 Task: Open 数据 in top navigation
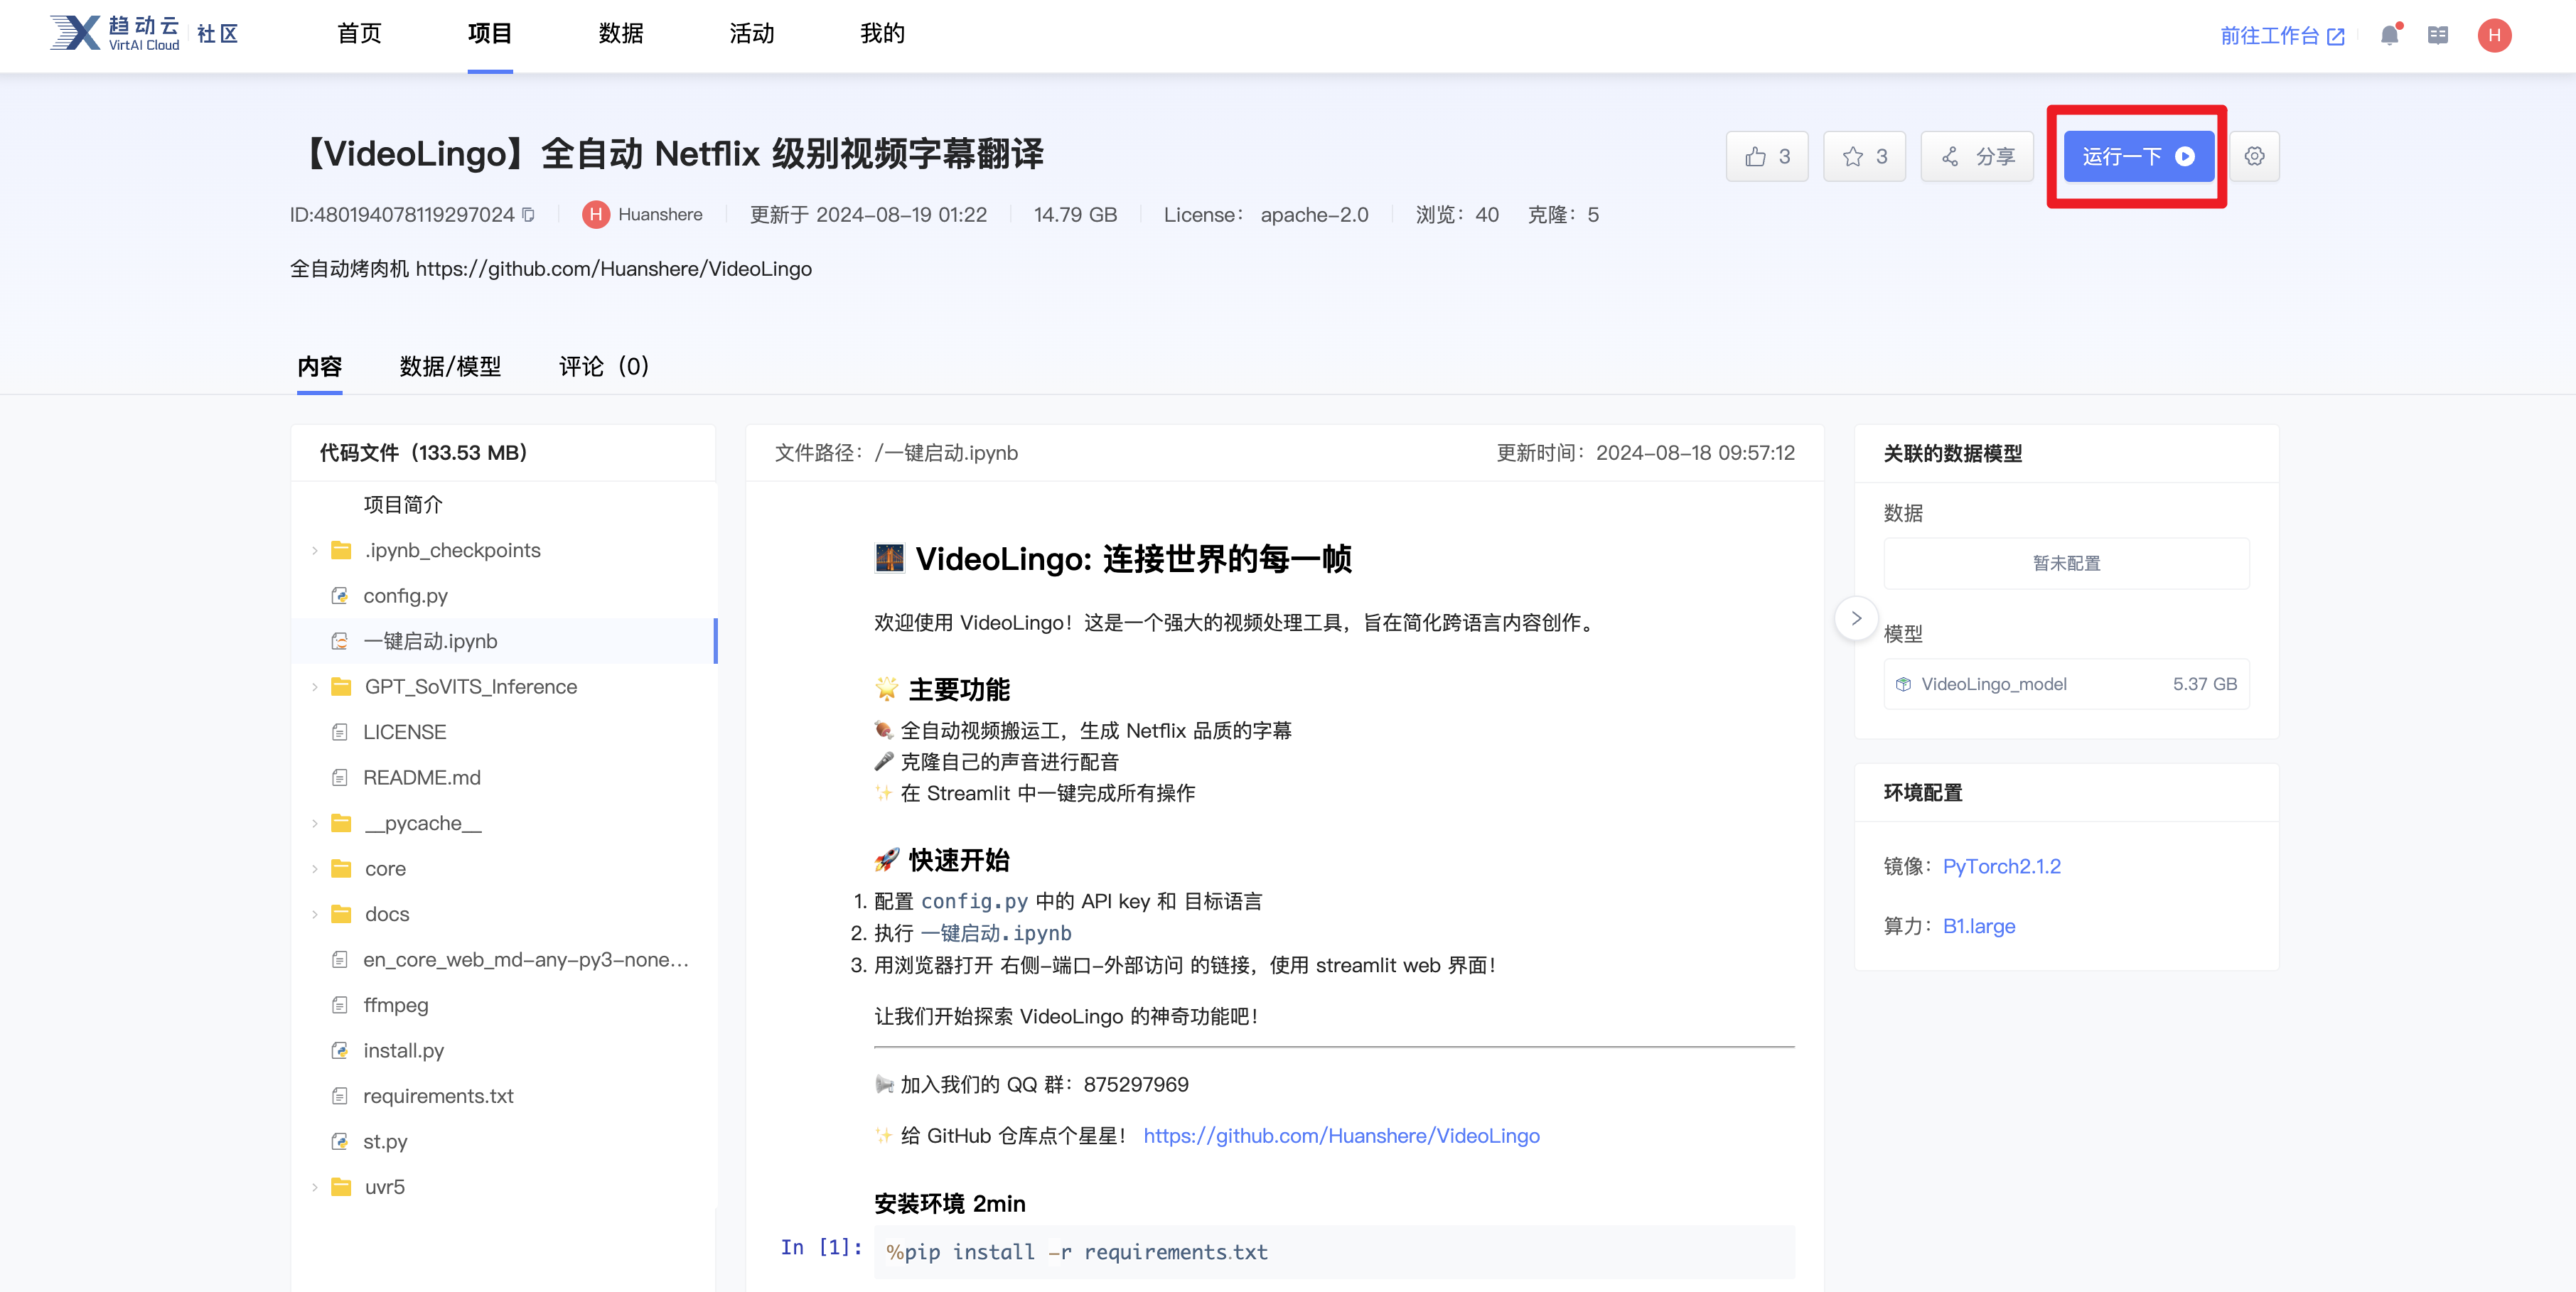(x=621, y=34)
